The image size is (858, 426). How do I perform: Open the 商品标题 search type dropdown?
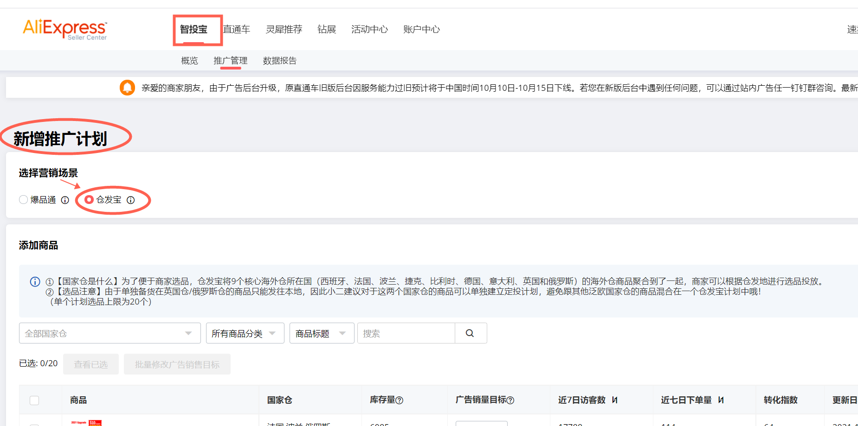pyautogui.click(x=322, y=333)
